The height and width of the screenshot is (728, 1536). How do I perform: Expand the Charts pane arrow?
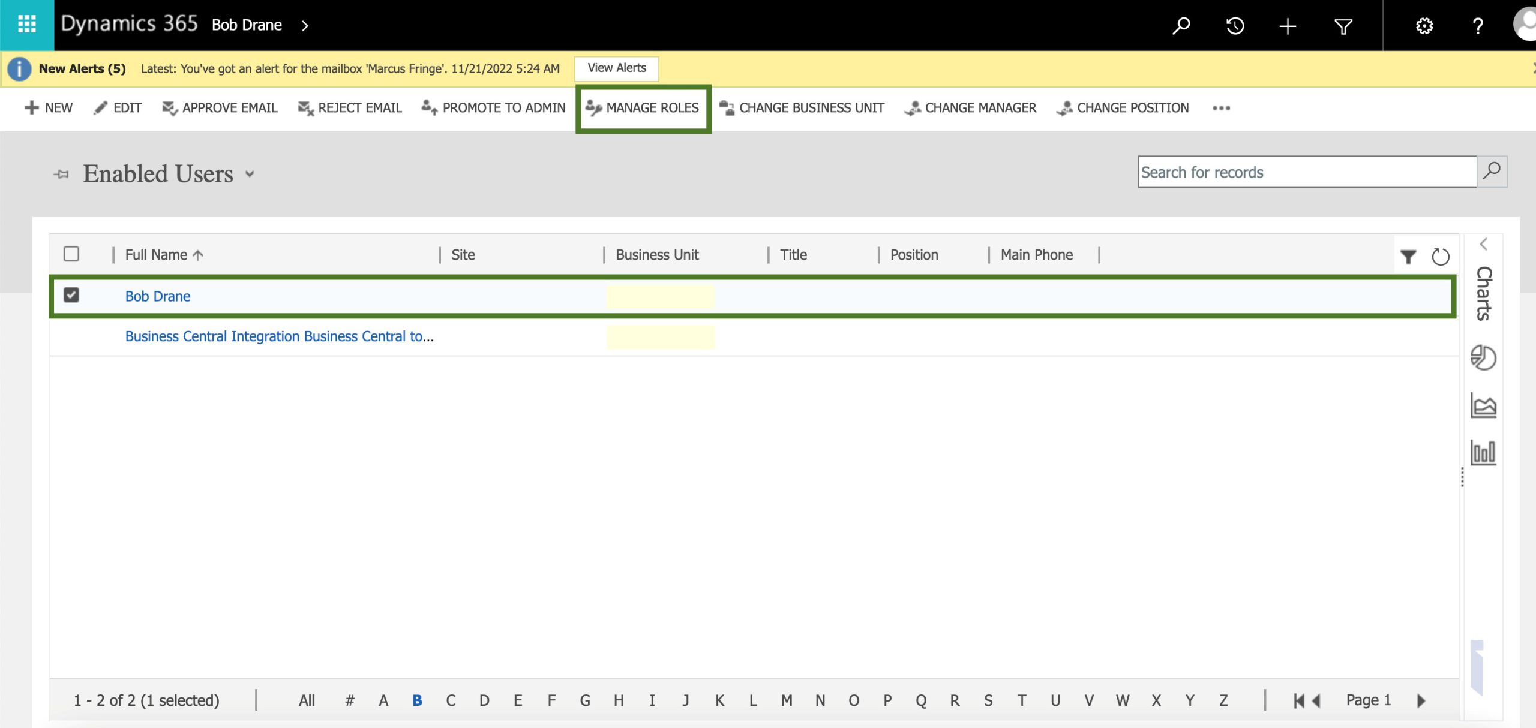[1483, 244]
